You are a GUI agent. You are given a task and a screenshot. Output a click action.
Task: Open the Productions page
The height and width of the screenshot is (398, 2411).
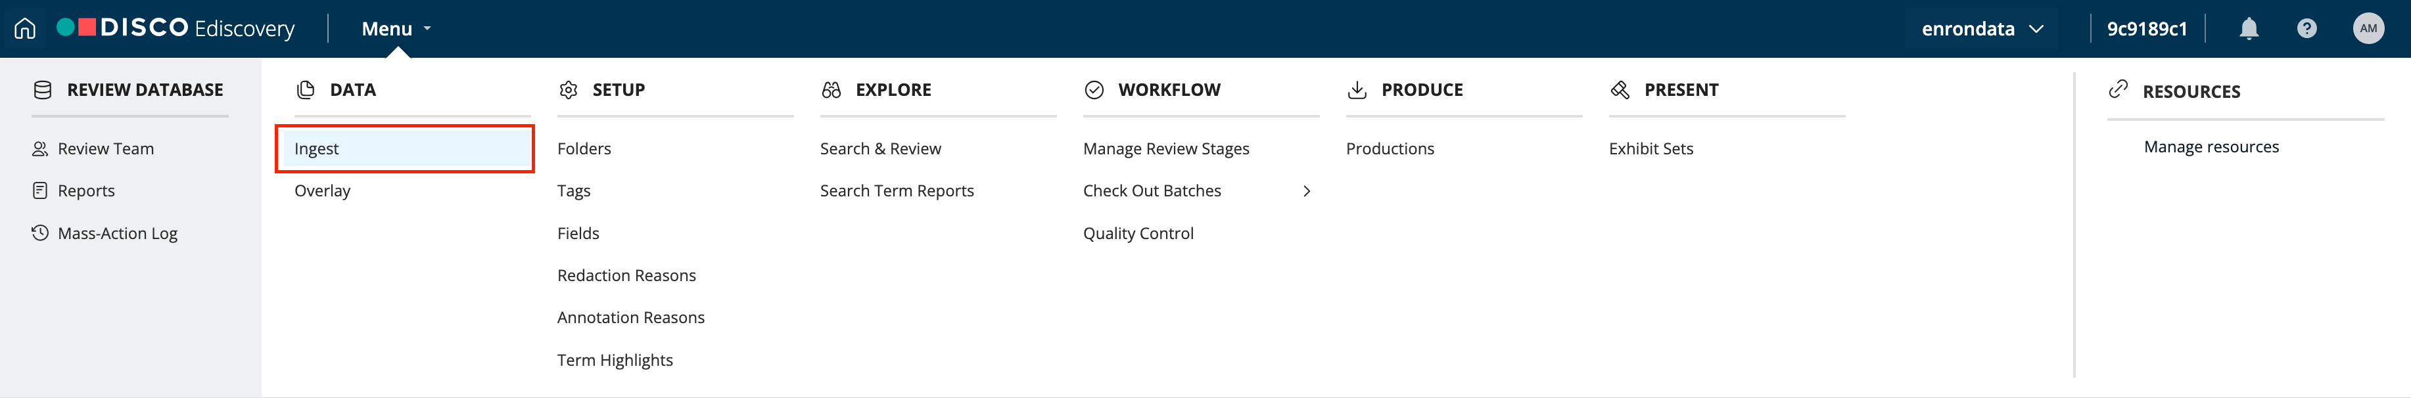pos(1389,148)
